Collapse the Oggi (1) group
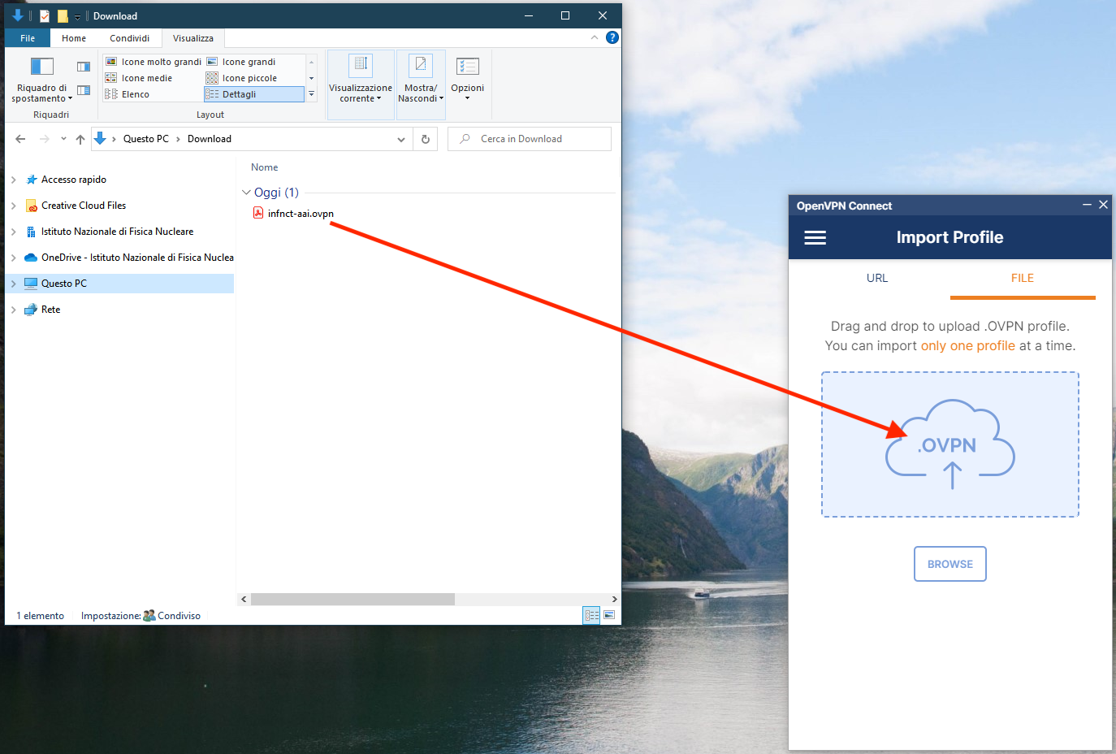 pyautogui.click(x=246, y=193)
